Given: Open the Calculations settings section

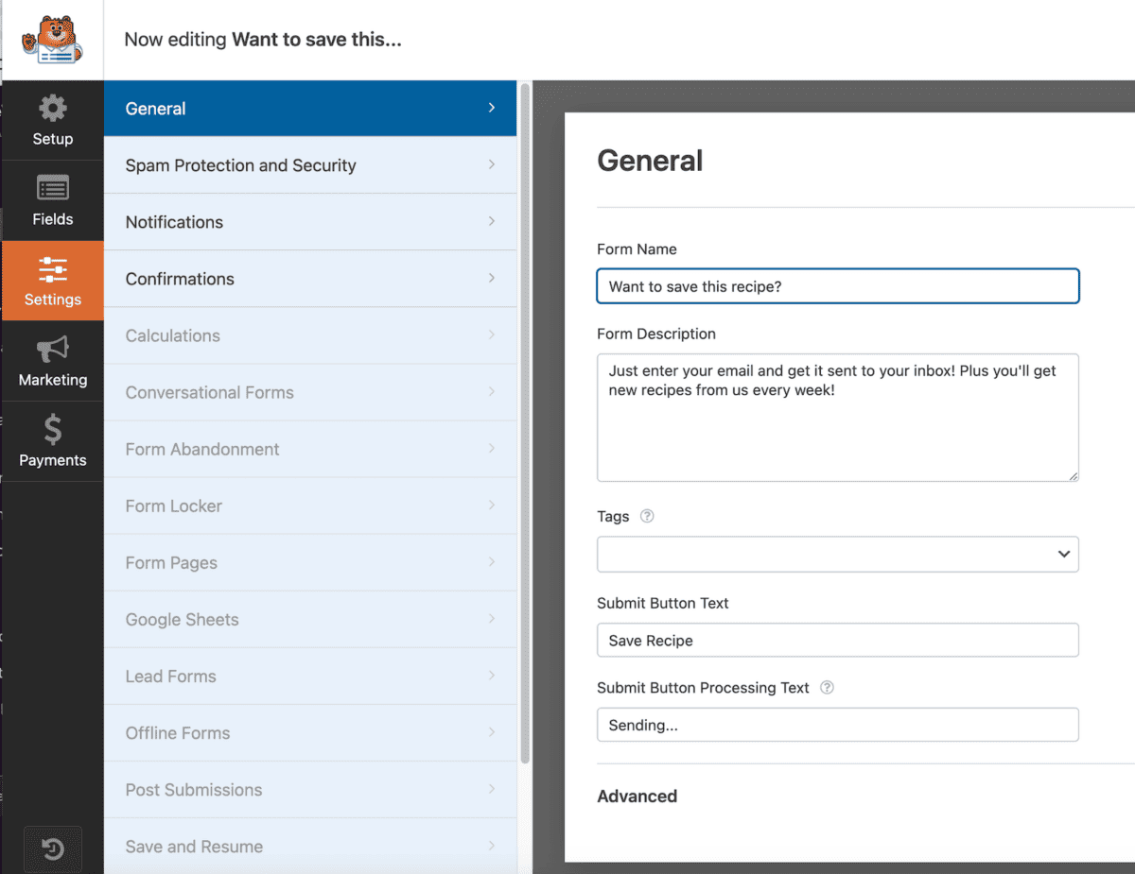Looking at the screenshot, I should 310,335.
